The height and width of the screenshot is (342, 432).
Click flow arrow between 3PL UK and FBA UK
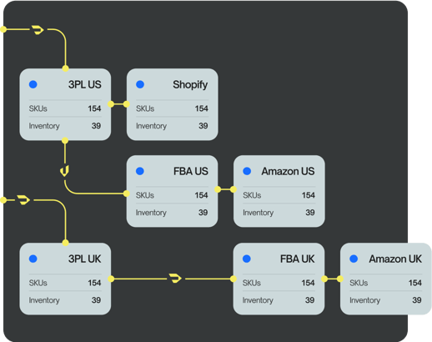pos(175,279)
